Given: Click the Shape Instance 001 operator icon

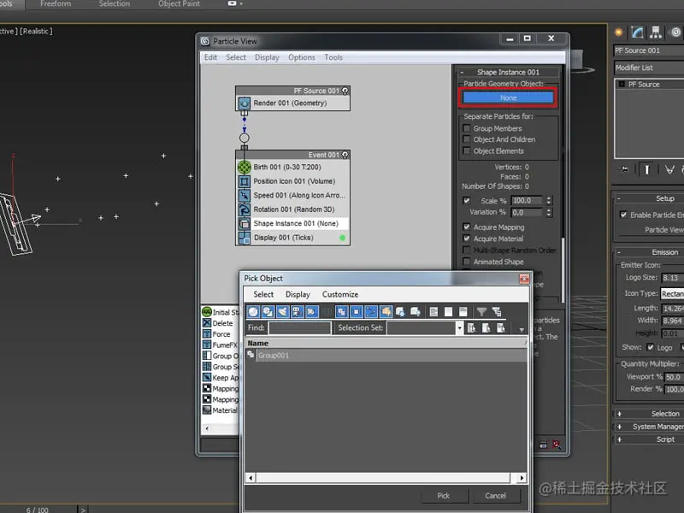Looking at the screenshot, I should (x=245, y=223).
